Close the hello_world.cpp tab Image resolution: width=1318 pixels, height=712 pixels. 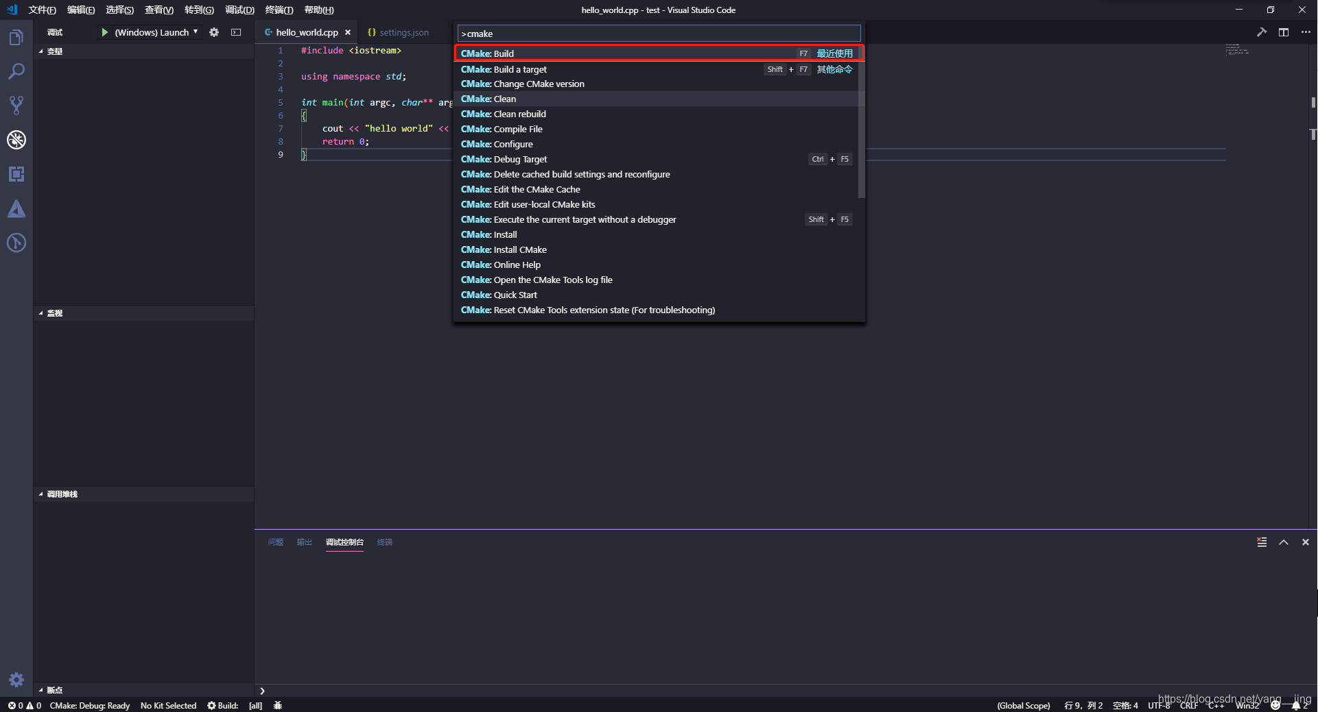[348, 32]
